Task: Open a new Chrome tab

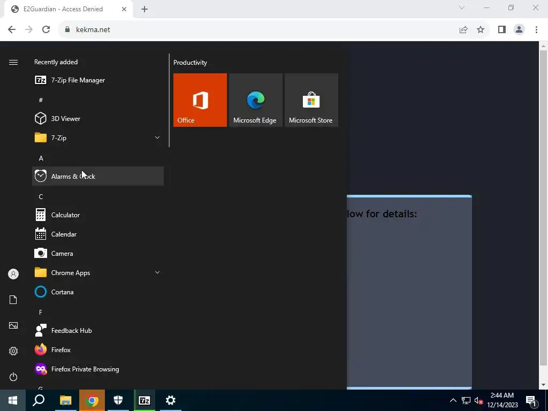Action: coord(144,10)
